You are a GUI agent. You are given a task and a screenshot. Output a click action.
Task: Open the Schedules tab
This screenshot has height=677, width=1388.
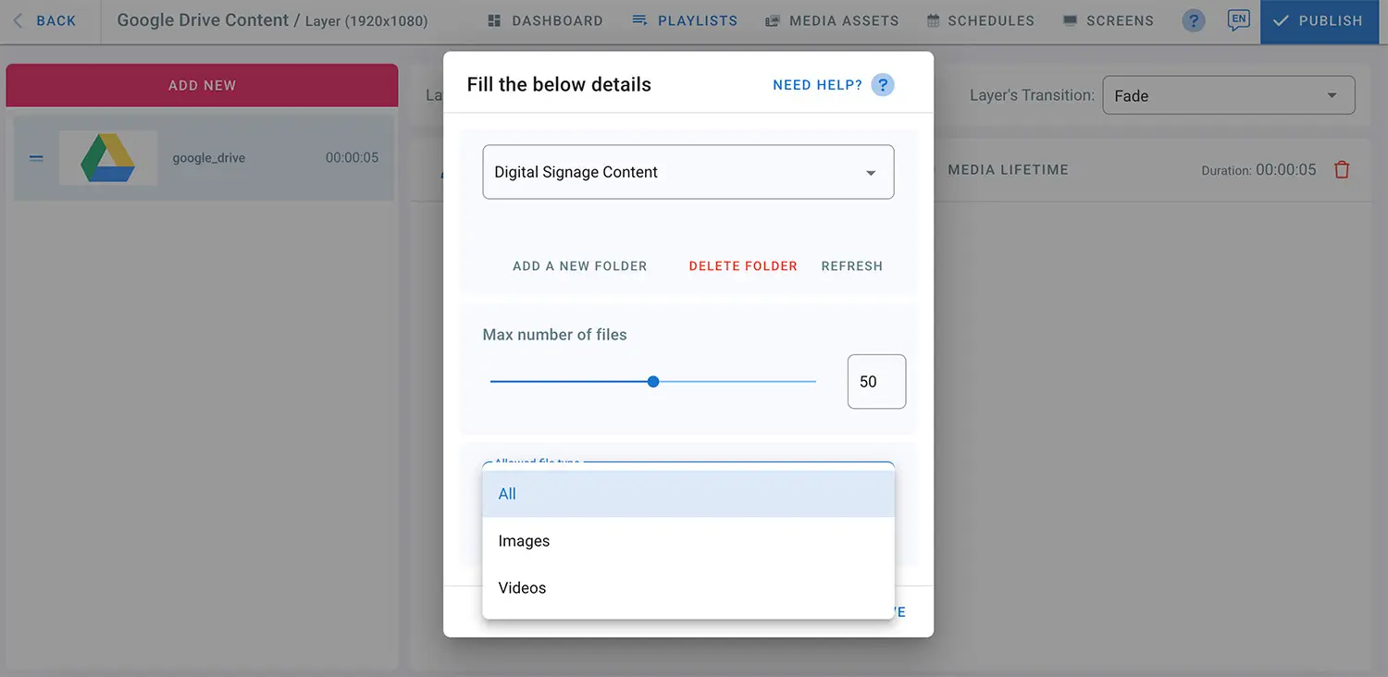pyautogui.click(x=981, y=20)
